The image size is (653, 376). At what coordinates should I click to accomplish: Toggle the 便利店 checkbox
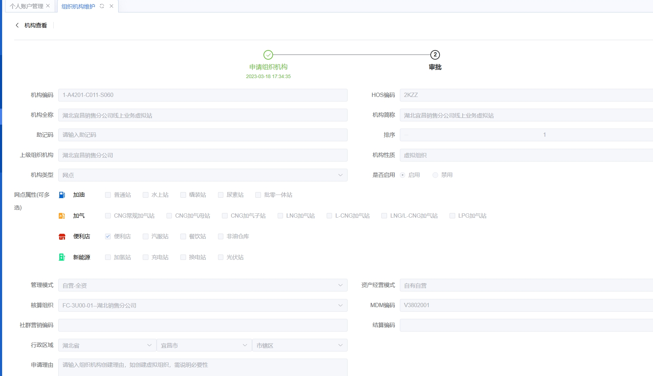(108, 236)
